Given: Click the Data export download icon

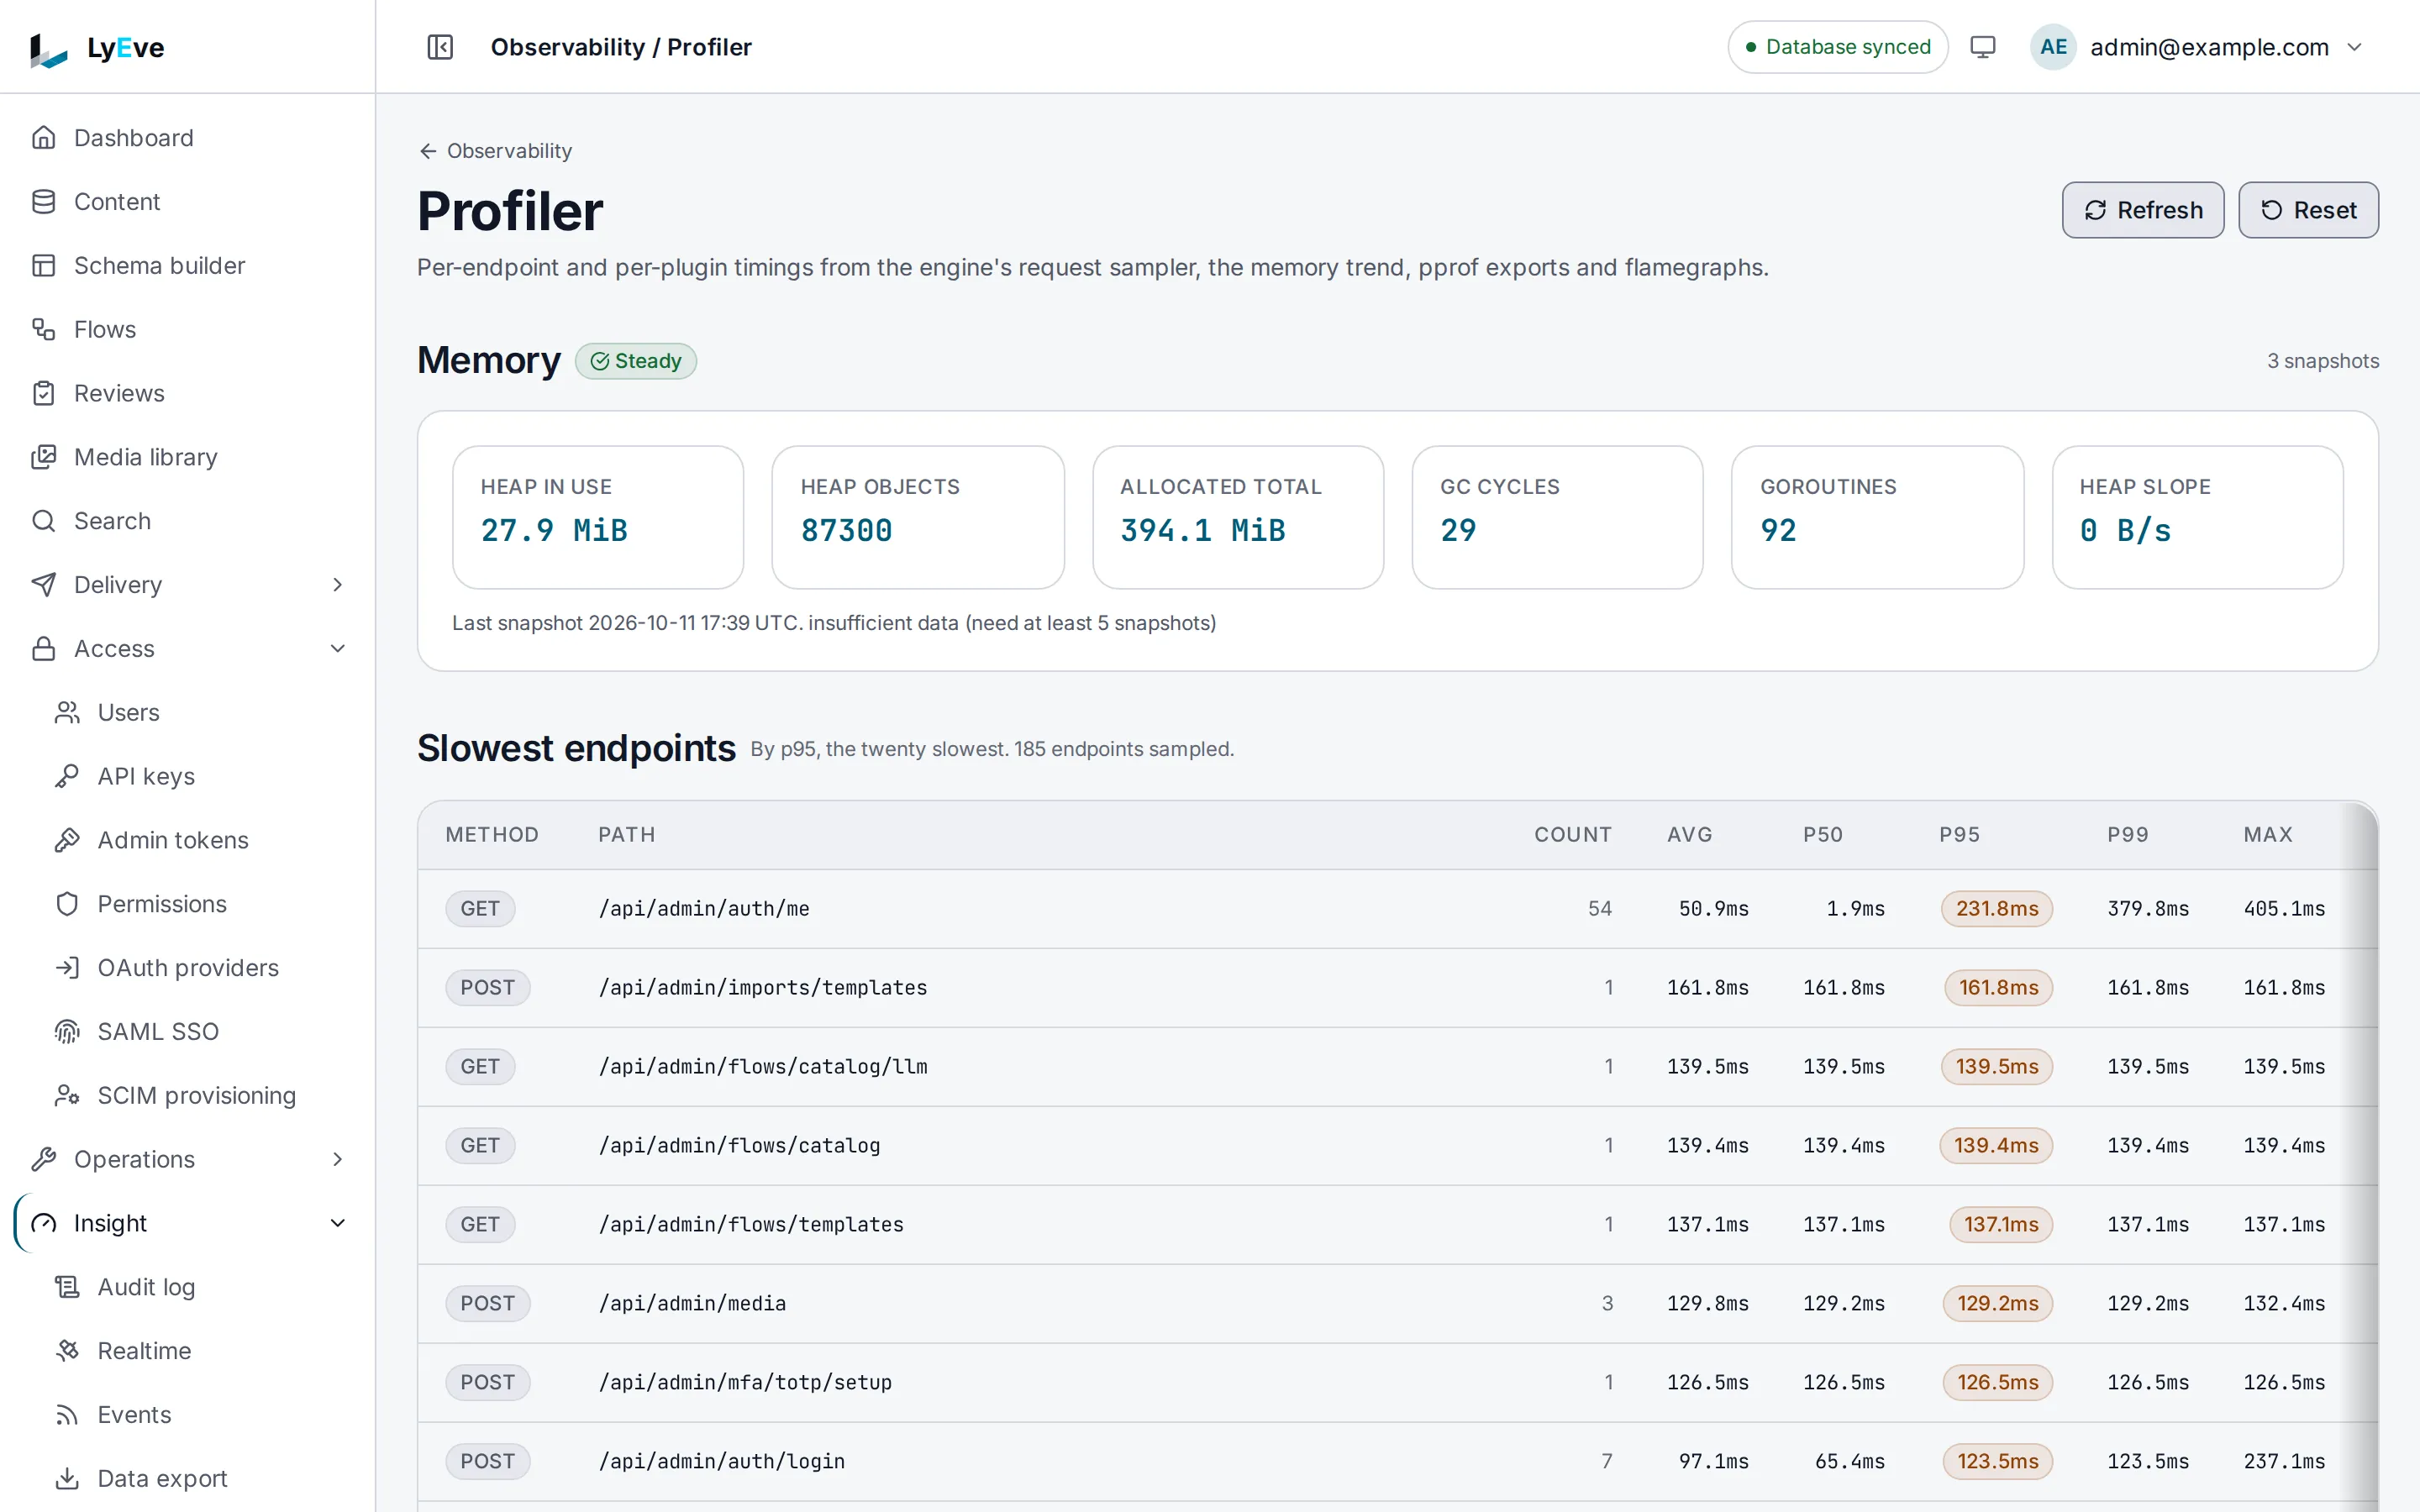Looking at the screenshot, I should [x=67, y=1479].
